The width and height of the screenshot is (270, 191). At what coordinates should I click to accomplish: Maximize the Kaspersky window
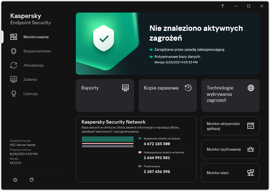[249, 6]
